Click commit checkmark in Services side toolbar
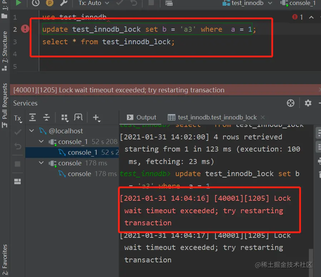Viewport: 321px width, 277px height. click(18, 132)
